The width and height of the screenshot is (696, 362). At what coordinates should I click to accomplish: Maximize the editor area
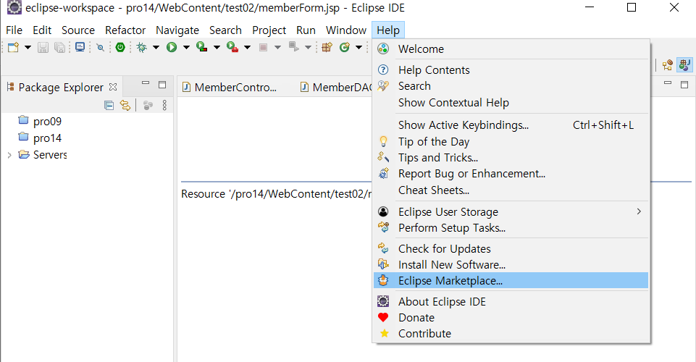coord(684,84)
